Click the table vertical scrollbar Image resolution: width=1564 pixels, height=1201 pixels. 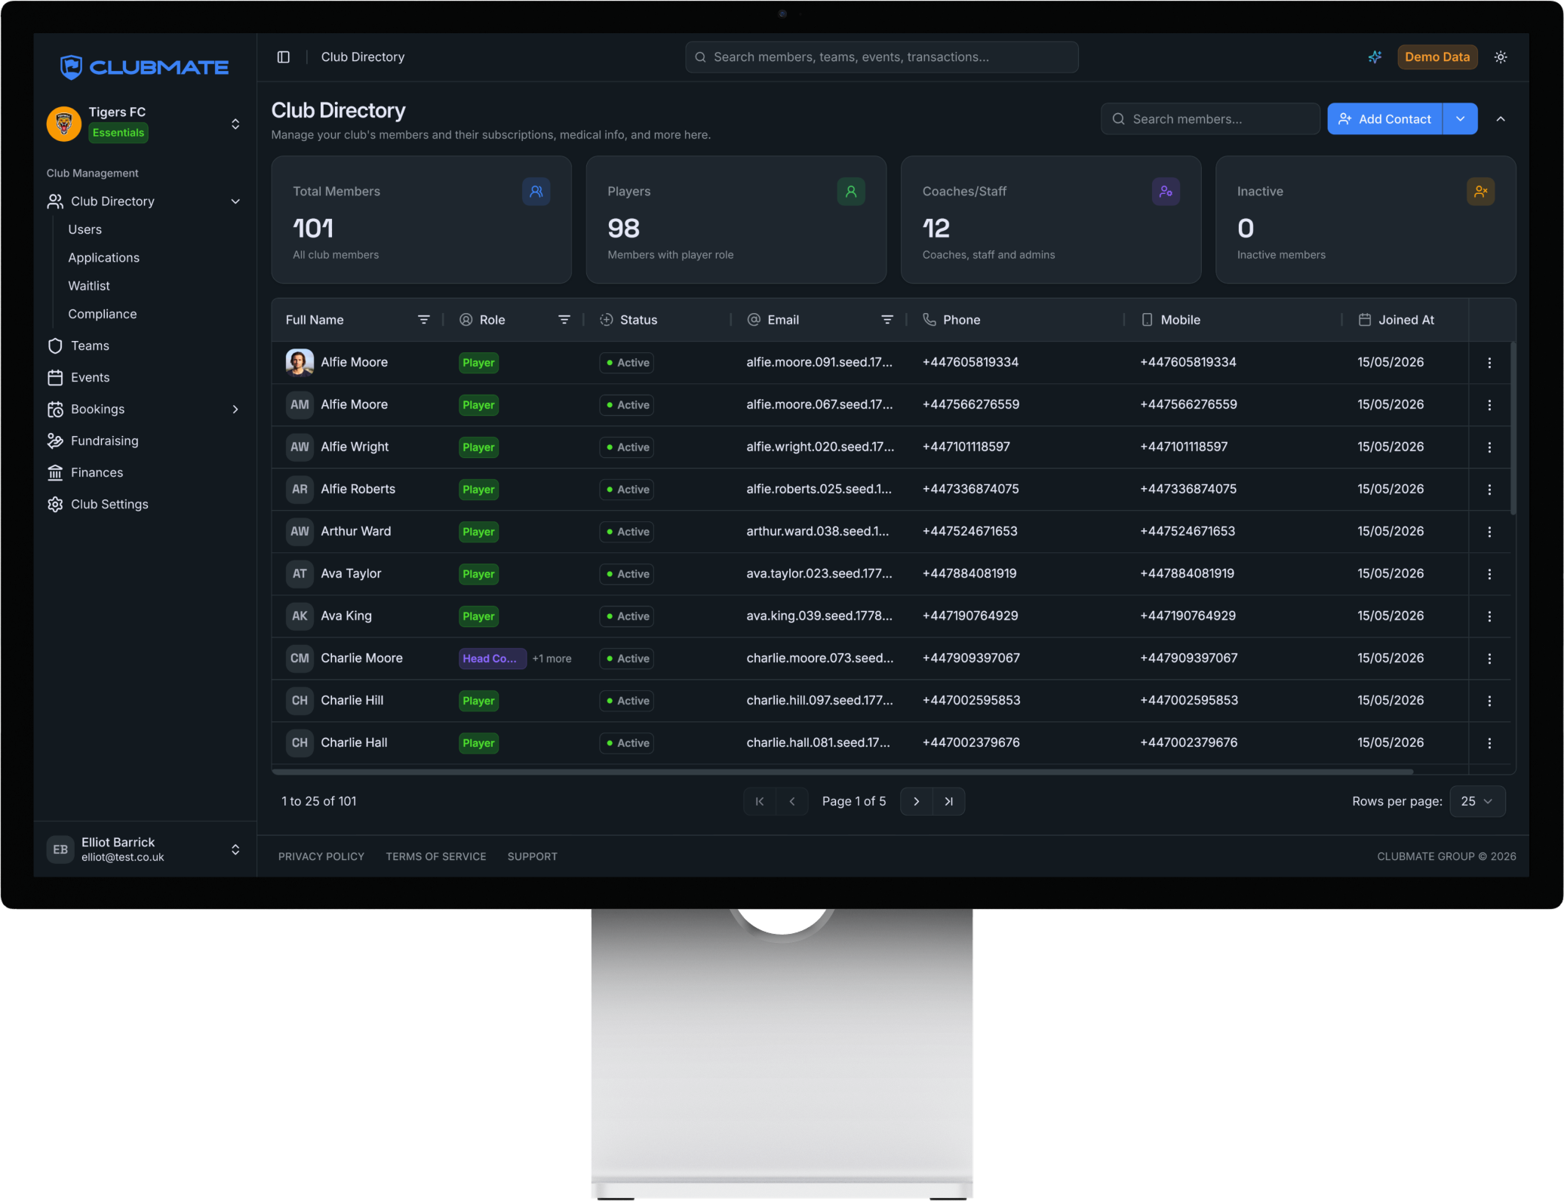pyautogui.click(x=1513, y=428)
